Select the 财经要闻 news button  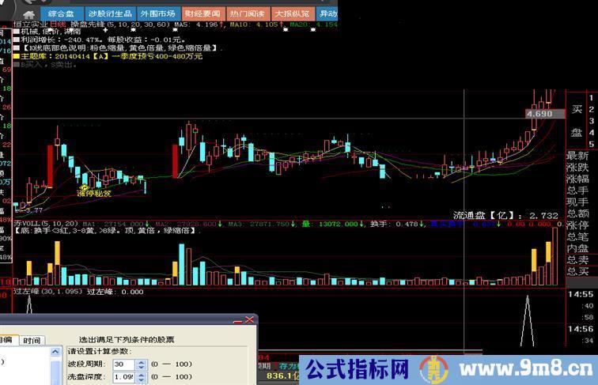click(x=202, y=13)
